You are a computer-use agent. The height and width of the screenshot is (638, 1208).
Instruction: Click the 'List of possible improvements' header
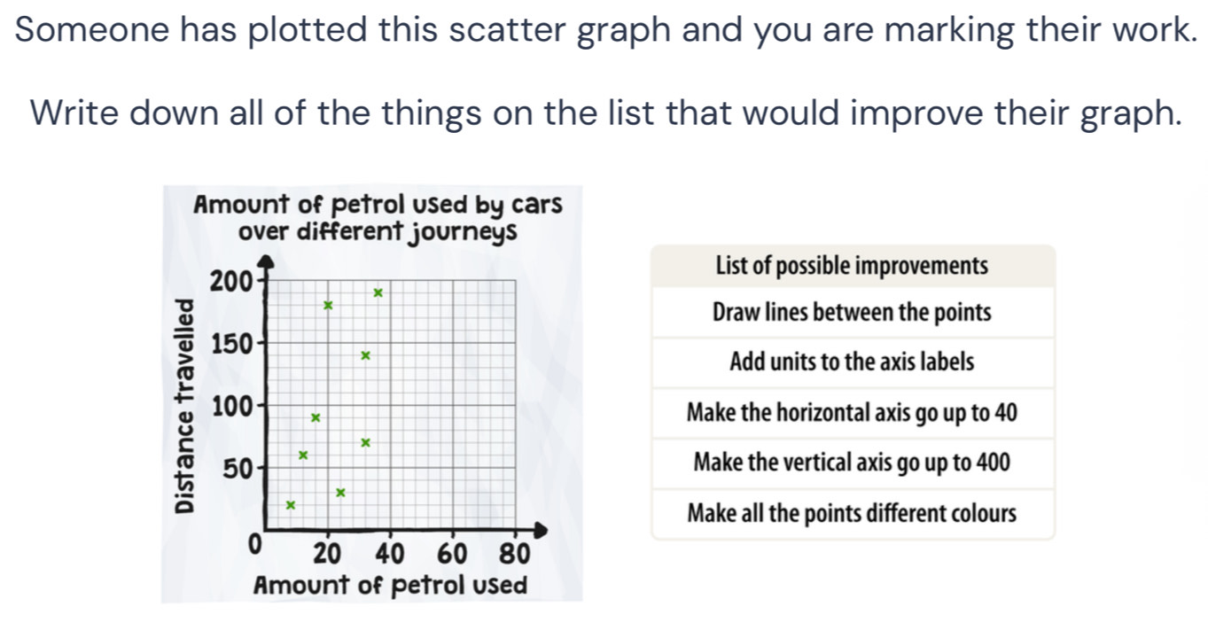pyautogui.click(x=852, y=266)
